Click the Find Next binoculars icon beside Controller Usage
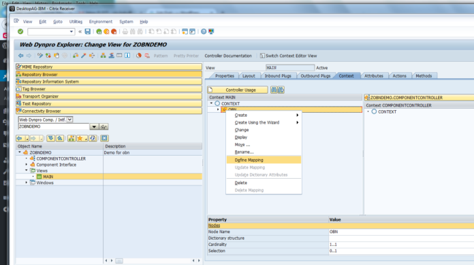Image resolution: width=474 pixels, height=265 pixels. point(281,90)
